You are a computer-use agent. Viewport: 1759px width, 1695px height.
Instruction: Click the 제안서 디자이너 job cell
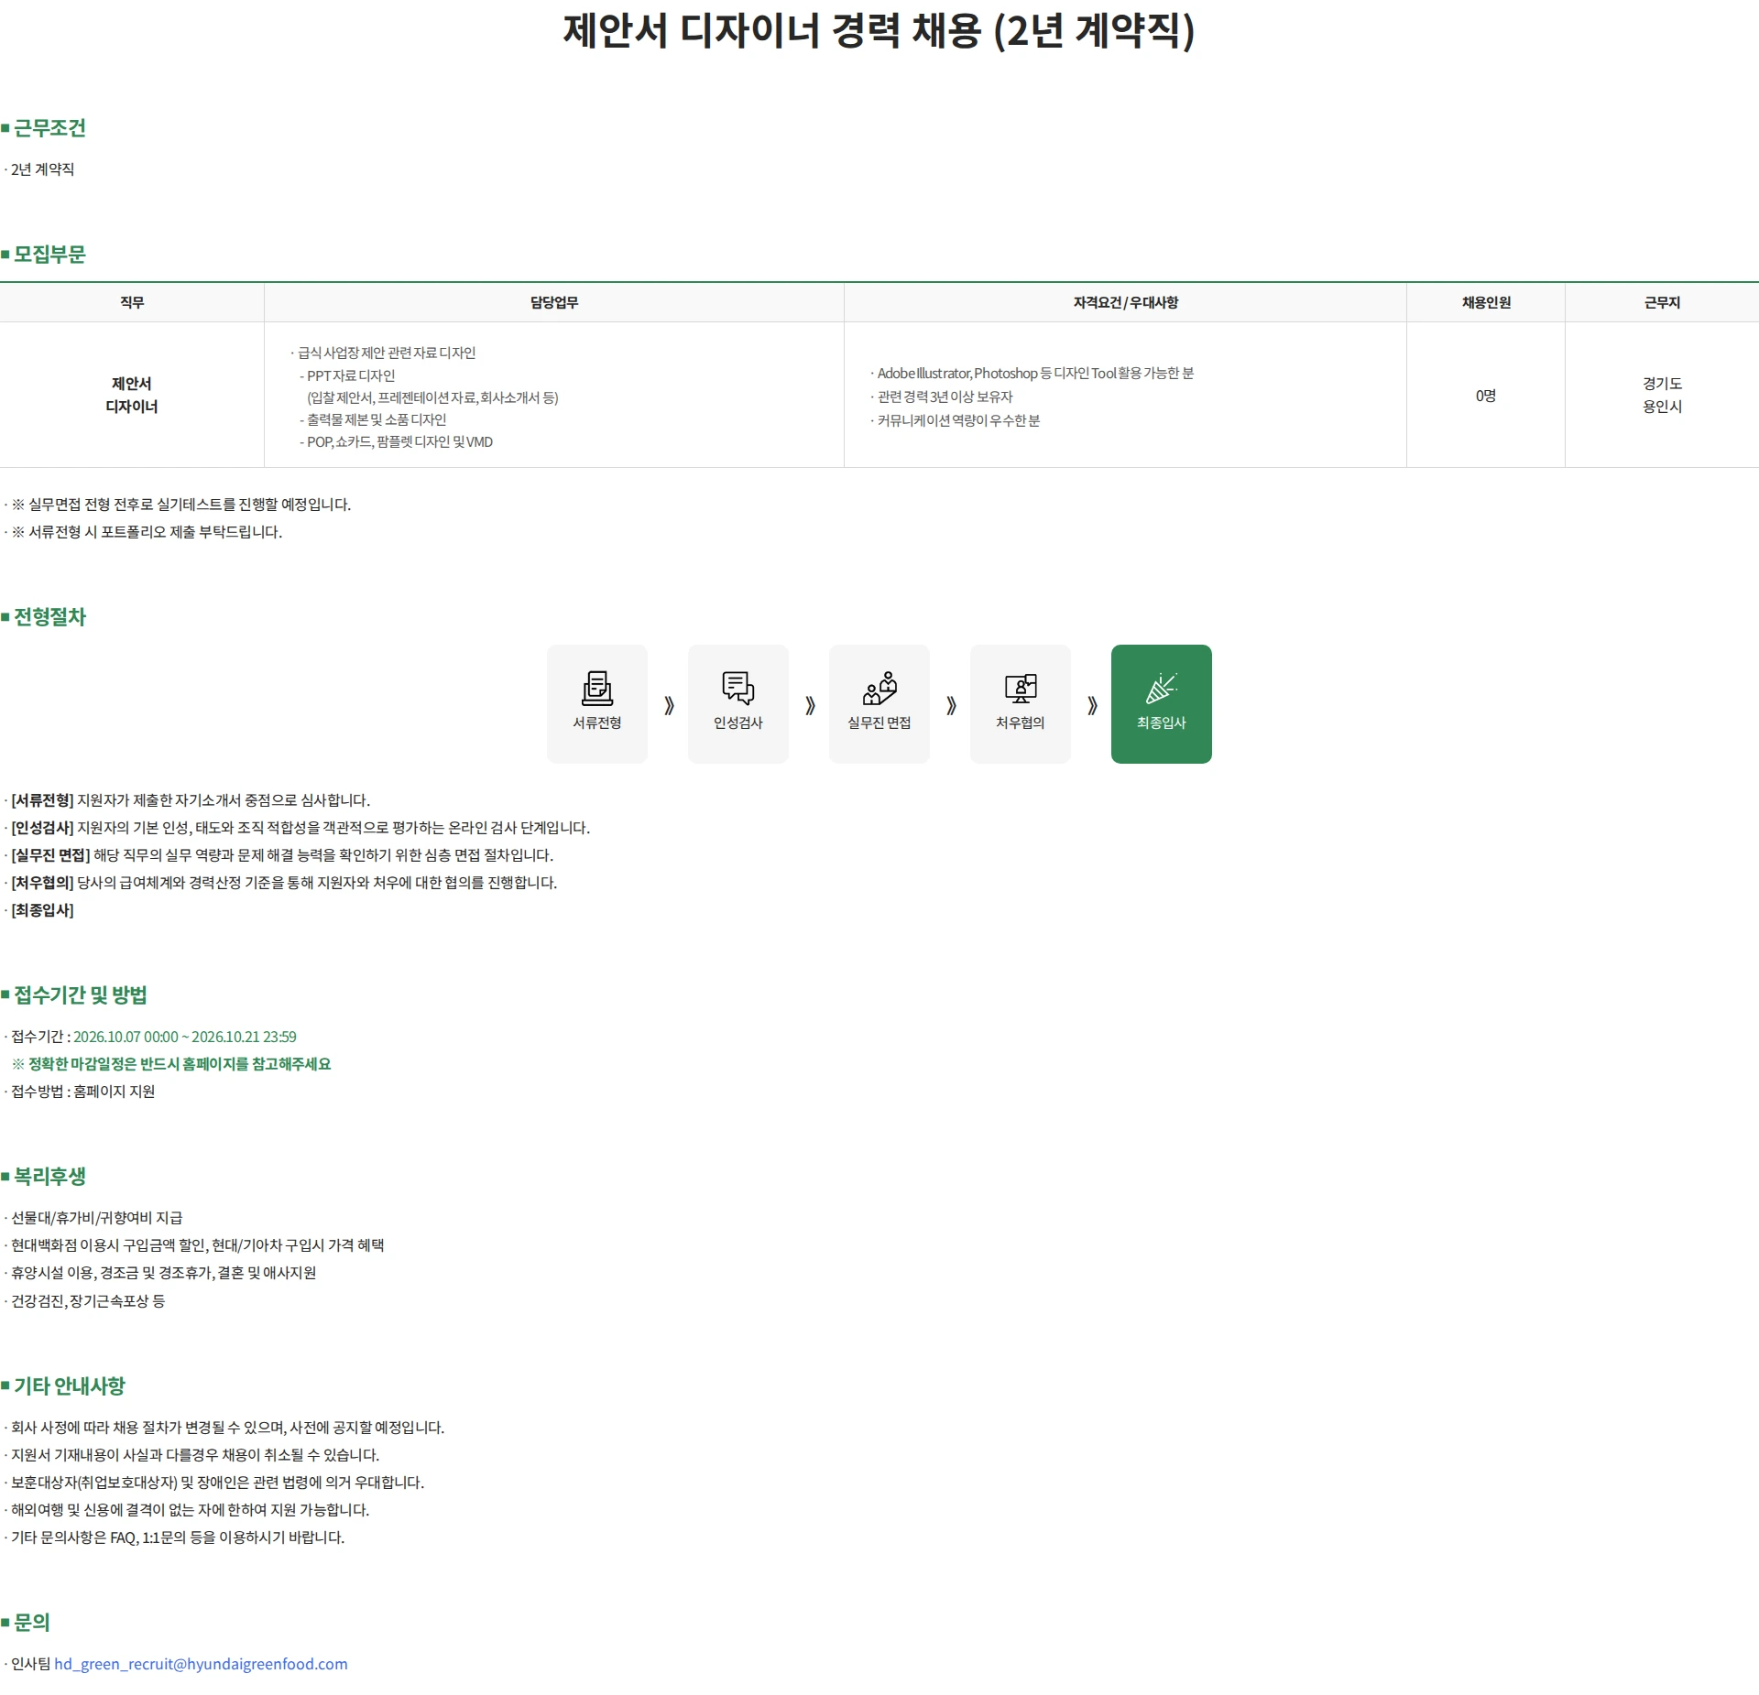(132, 395)
